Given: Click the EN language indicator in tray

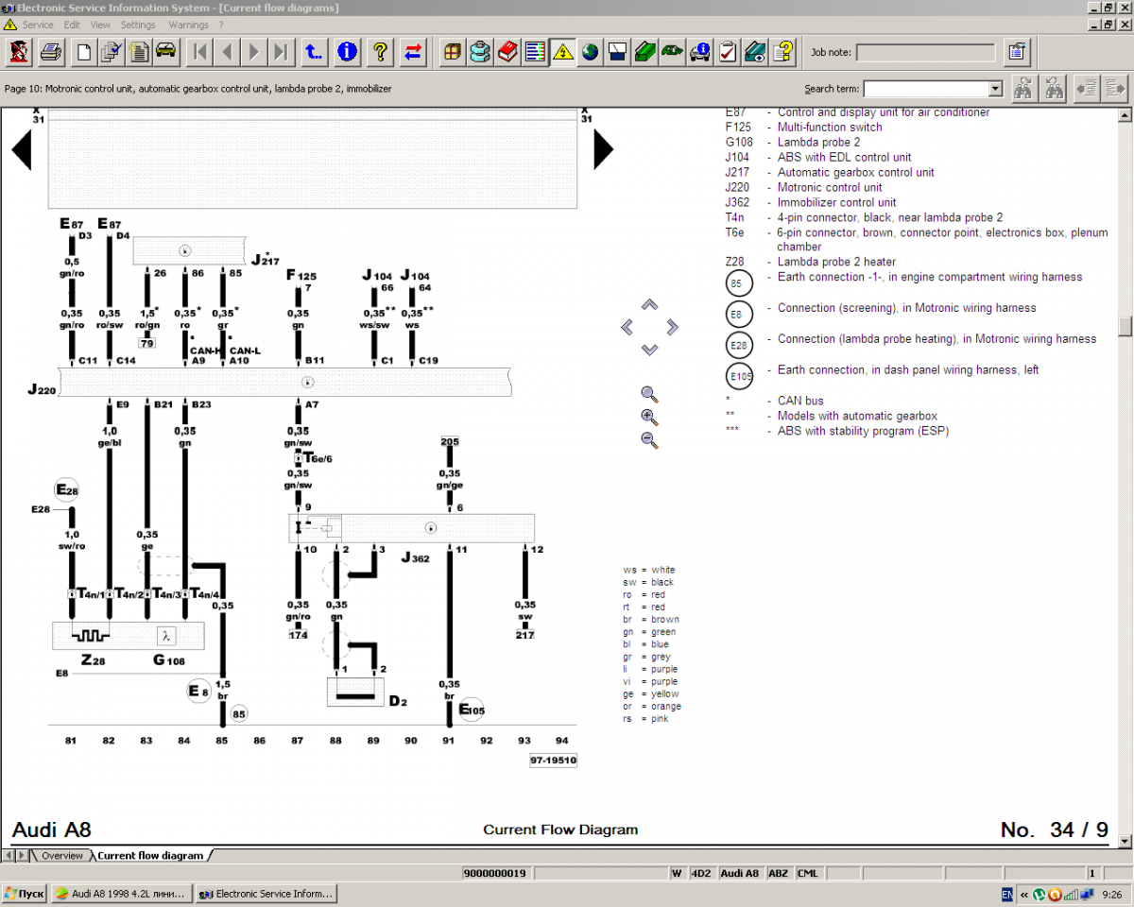Looking at the screenshot, I should point(1007,894).
